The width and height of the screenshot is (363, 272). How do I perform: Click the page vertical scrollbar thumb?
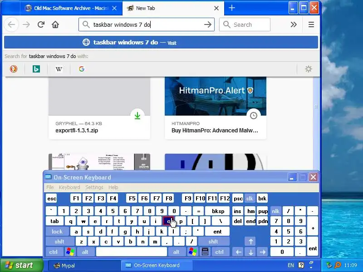316,107
